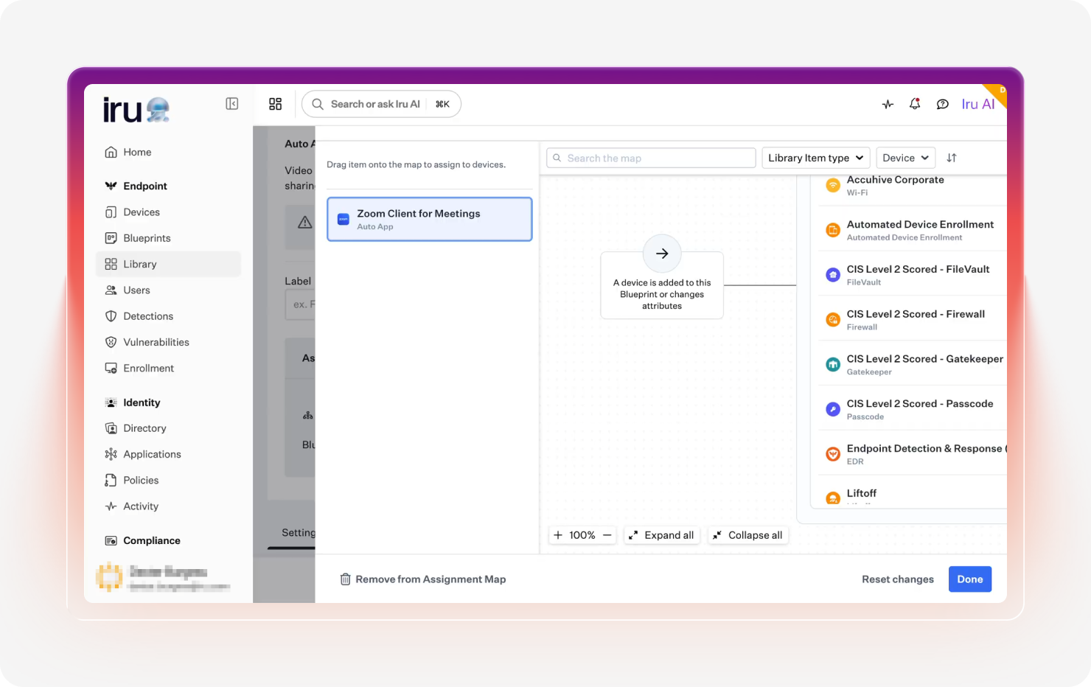This screenshot has height=687, width=1091.
Task: Open Vulnerabilities in sidebar
Action: click(x=168, y=342)
